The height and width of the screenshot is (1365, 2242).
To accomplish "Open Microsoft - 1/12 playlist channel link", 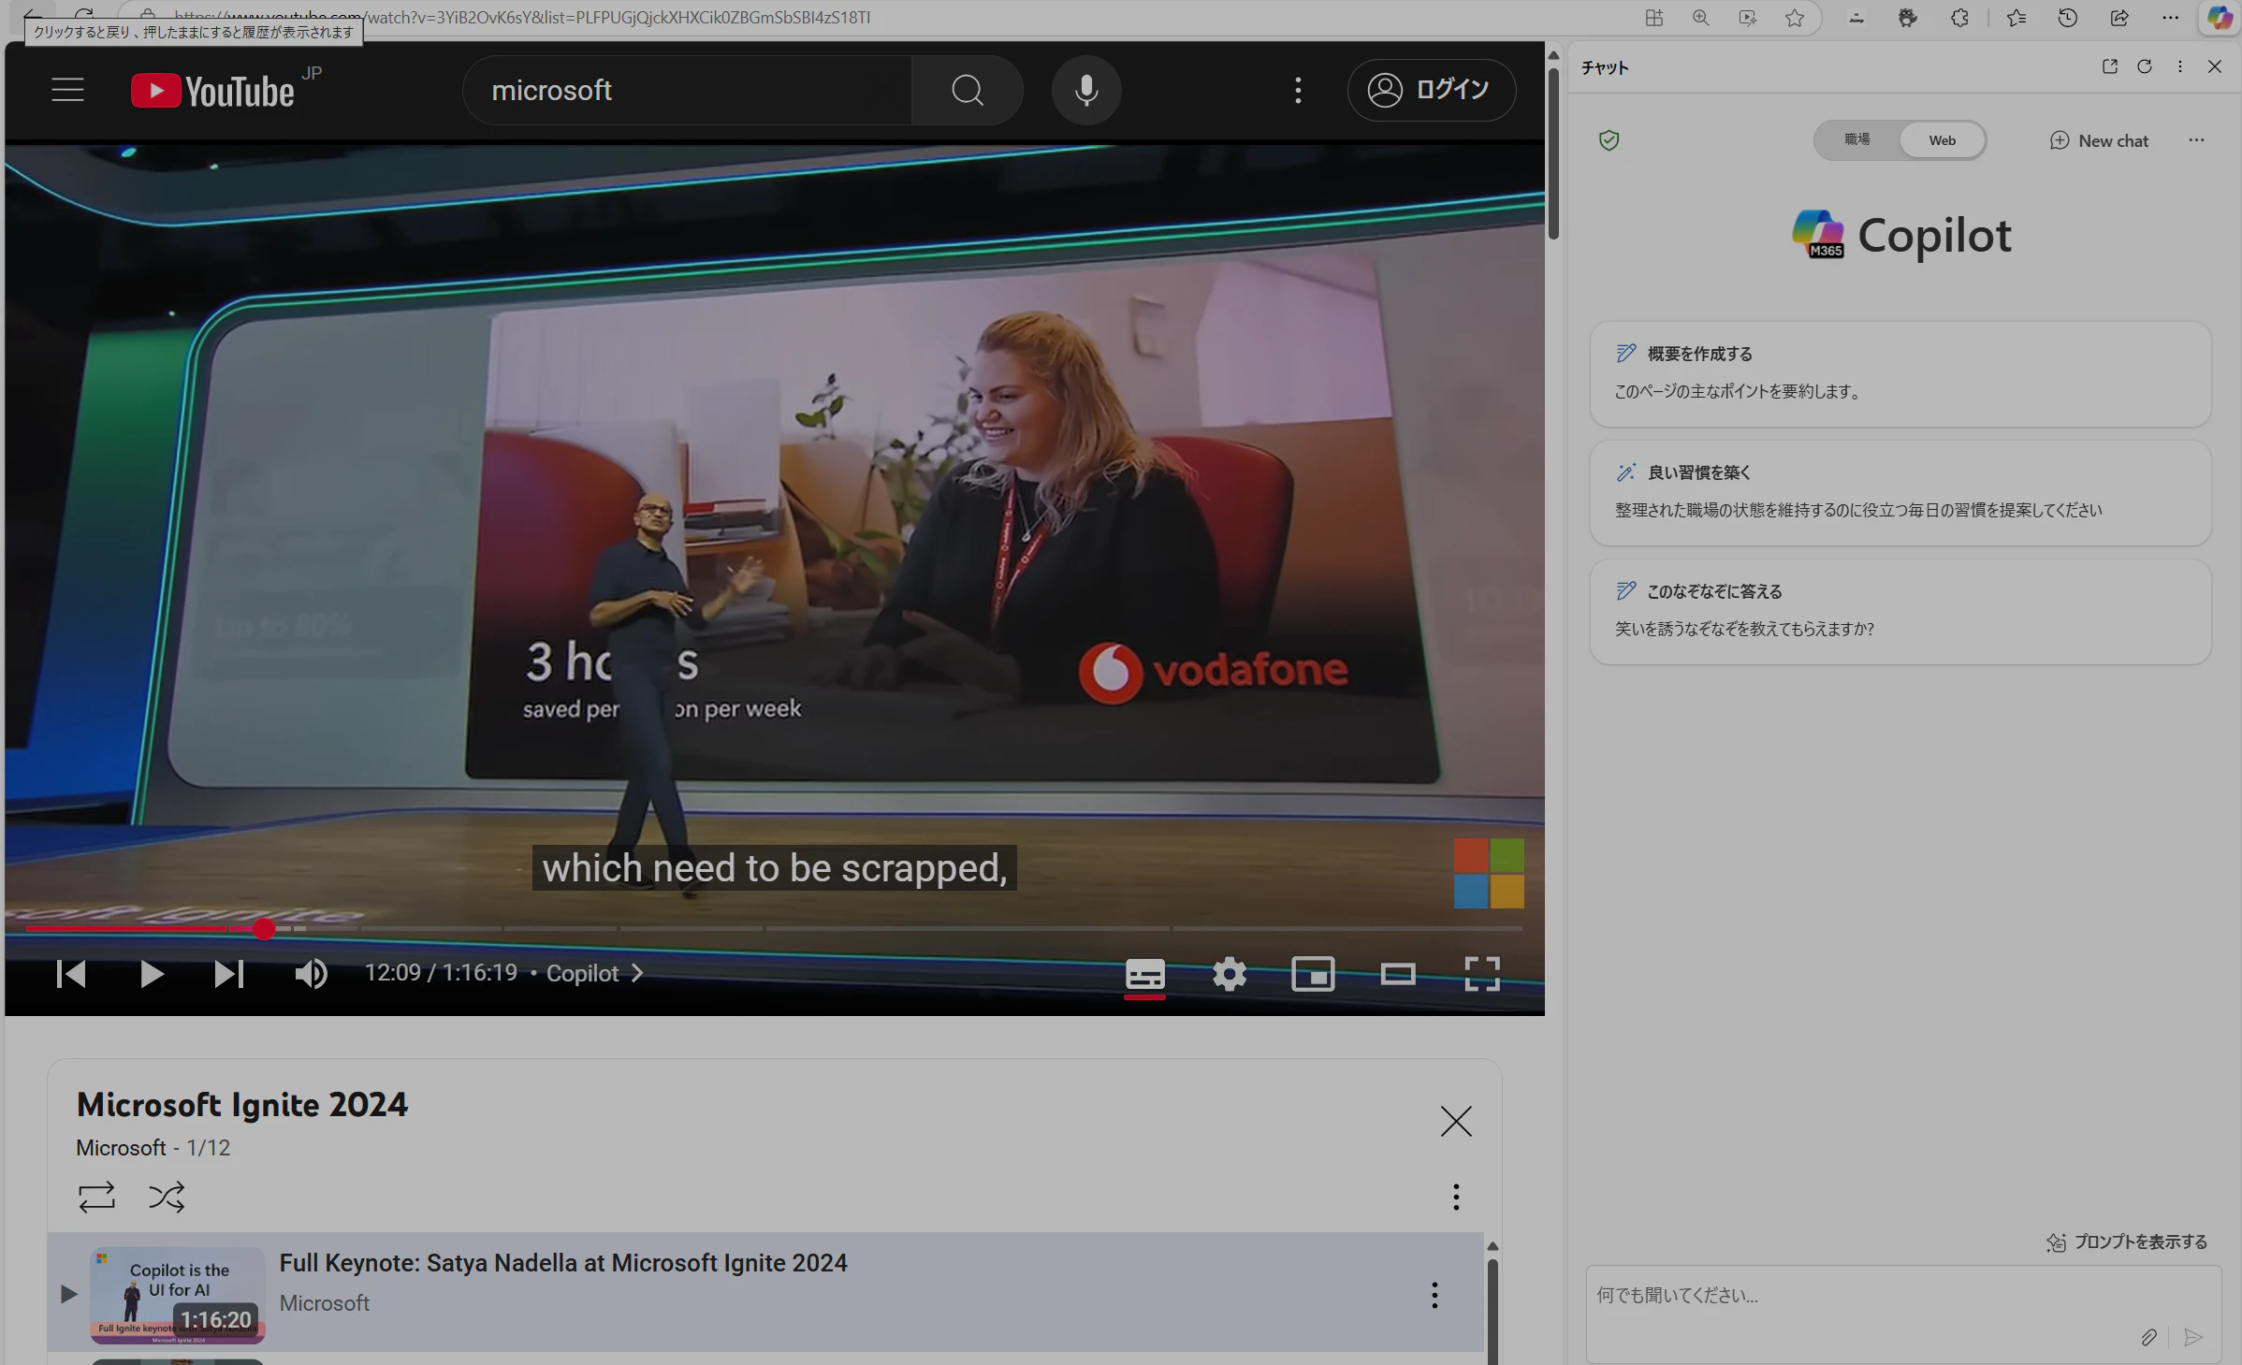I will pos(121,1148).
